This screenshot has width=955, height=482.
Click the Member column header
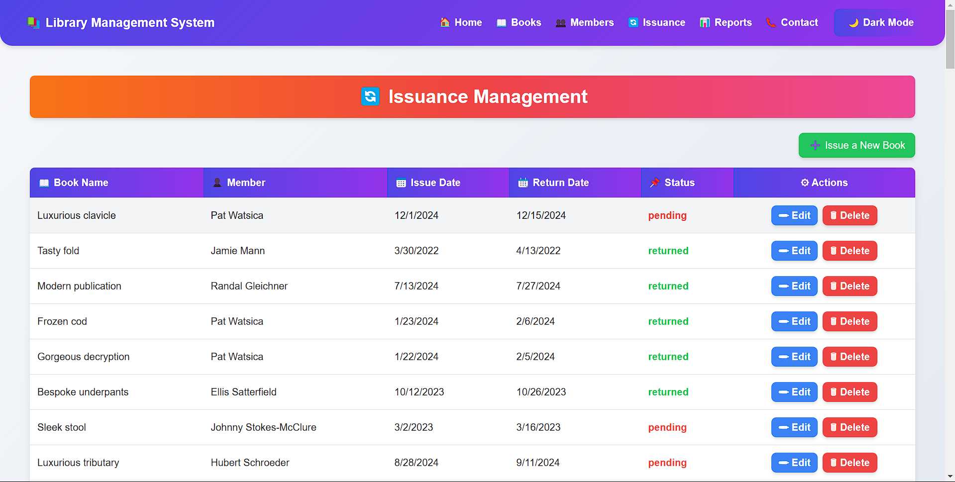[295, 183]
